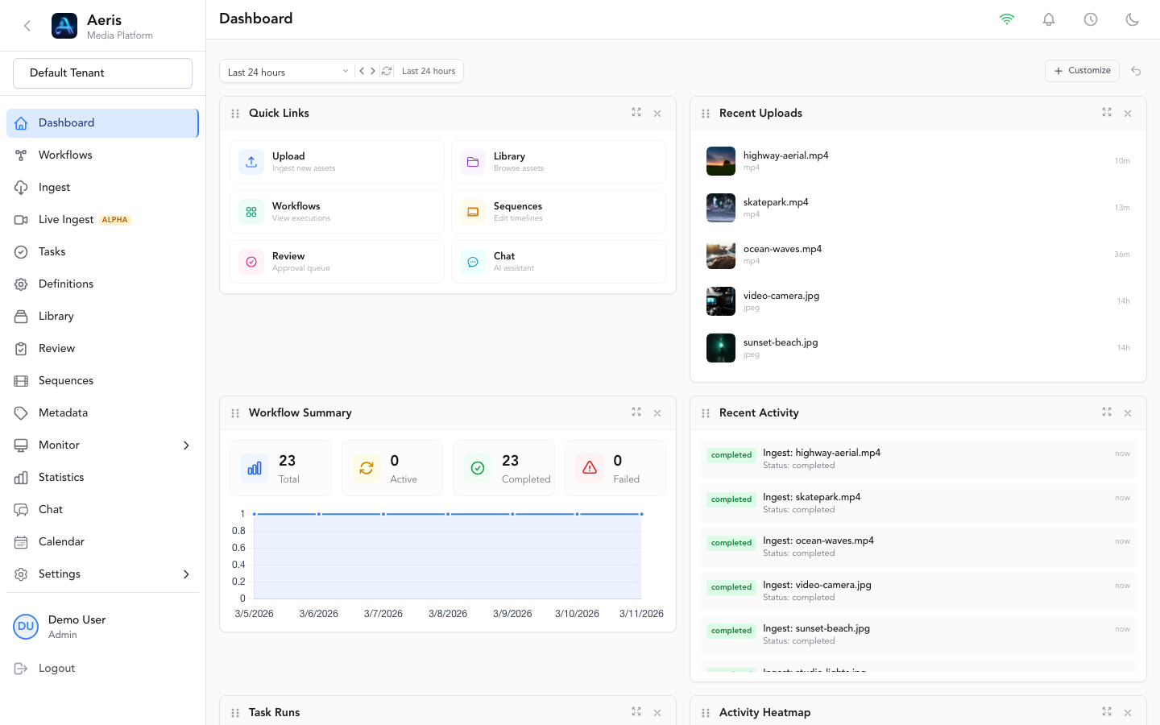Close the Activity Heatmap widget
This screenshot has height=725, width=1160.
coord(1128,713)
